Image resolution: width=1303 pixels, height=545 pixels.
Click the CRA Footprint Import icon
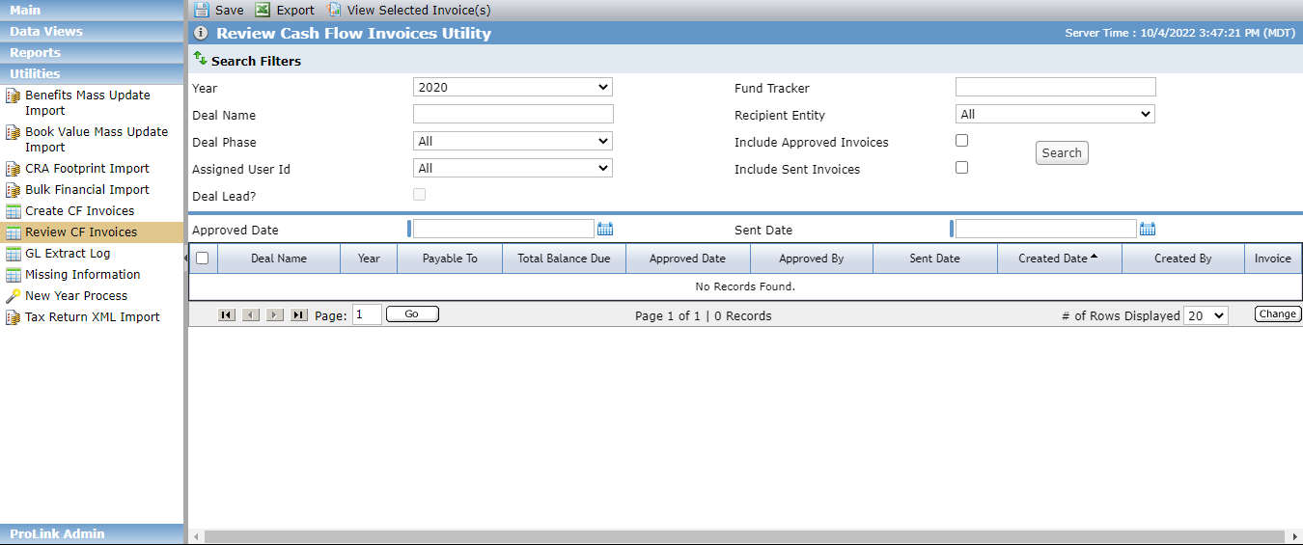[x=14, y=169]
